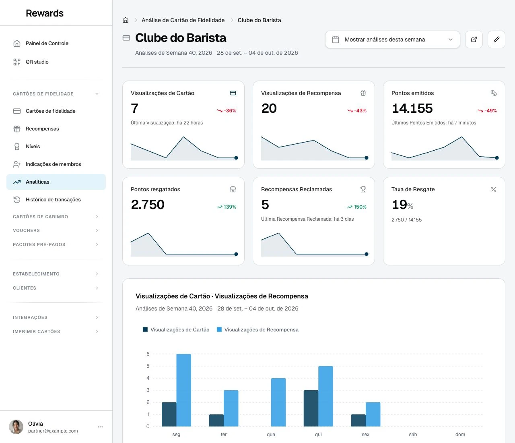Go to Painel de Controle
This screenshot has width=515, height=443.
pyautogui.click(x=56, y=43)
